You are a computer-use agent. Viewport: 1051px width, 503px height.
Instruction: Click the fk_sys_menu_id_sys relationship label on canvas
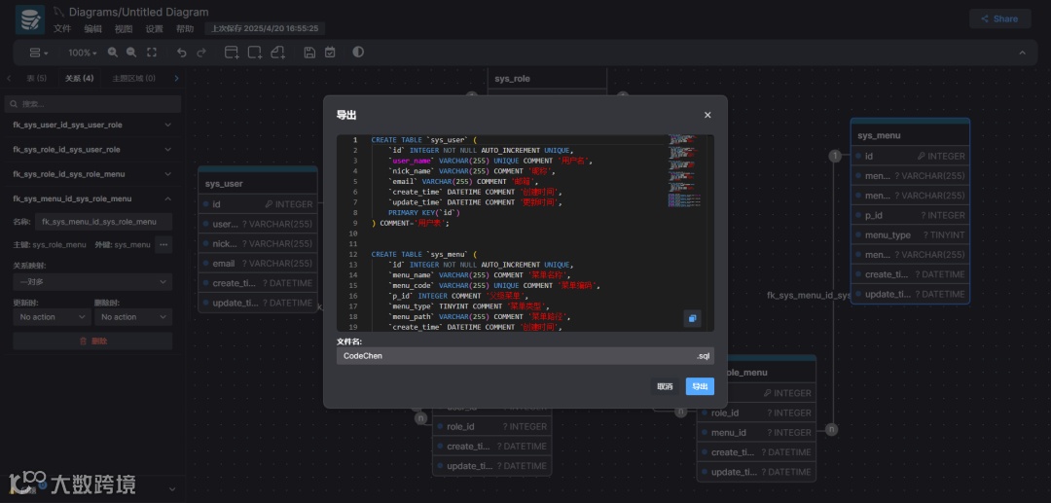point(809,295)
